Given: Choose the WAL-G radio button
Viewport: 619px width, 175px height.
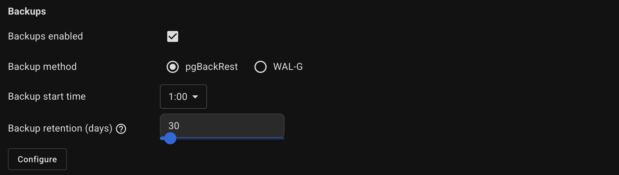Looking at the screenshot, I should coord(261,67).
